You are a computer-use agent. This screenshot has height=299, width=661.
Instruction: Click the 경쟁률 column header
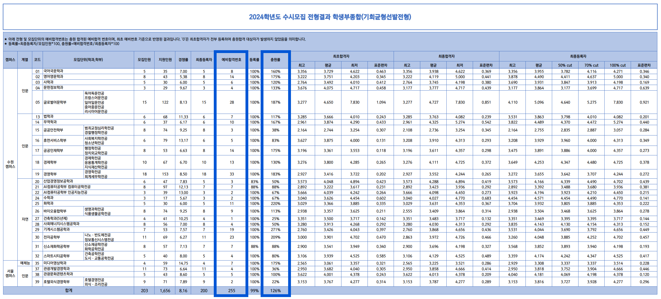click(x=183, y=59)
